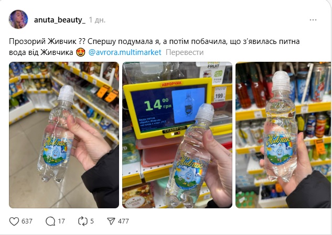Click the post text starting with Прозорий Живчик

(154, 47)
